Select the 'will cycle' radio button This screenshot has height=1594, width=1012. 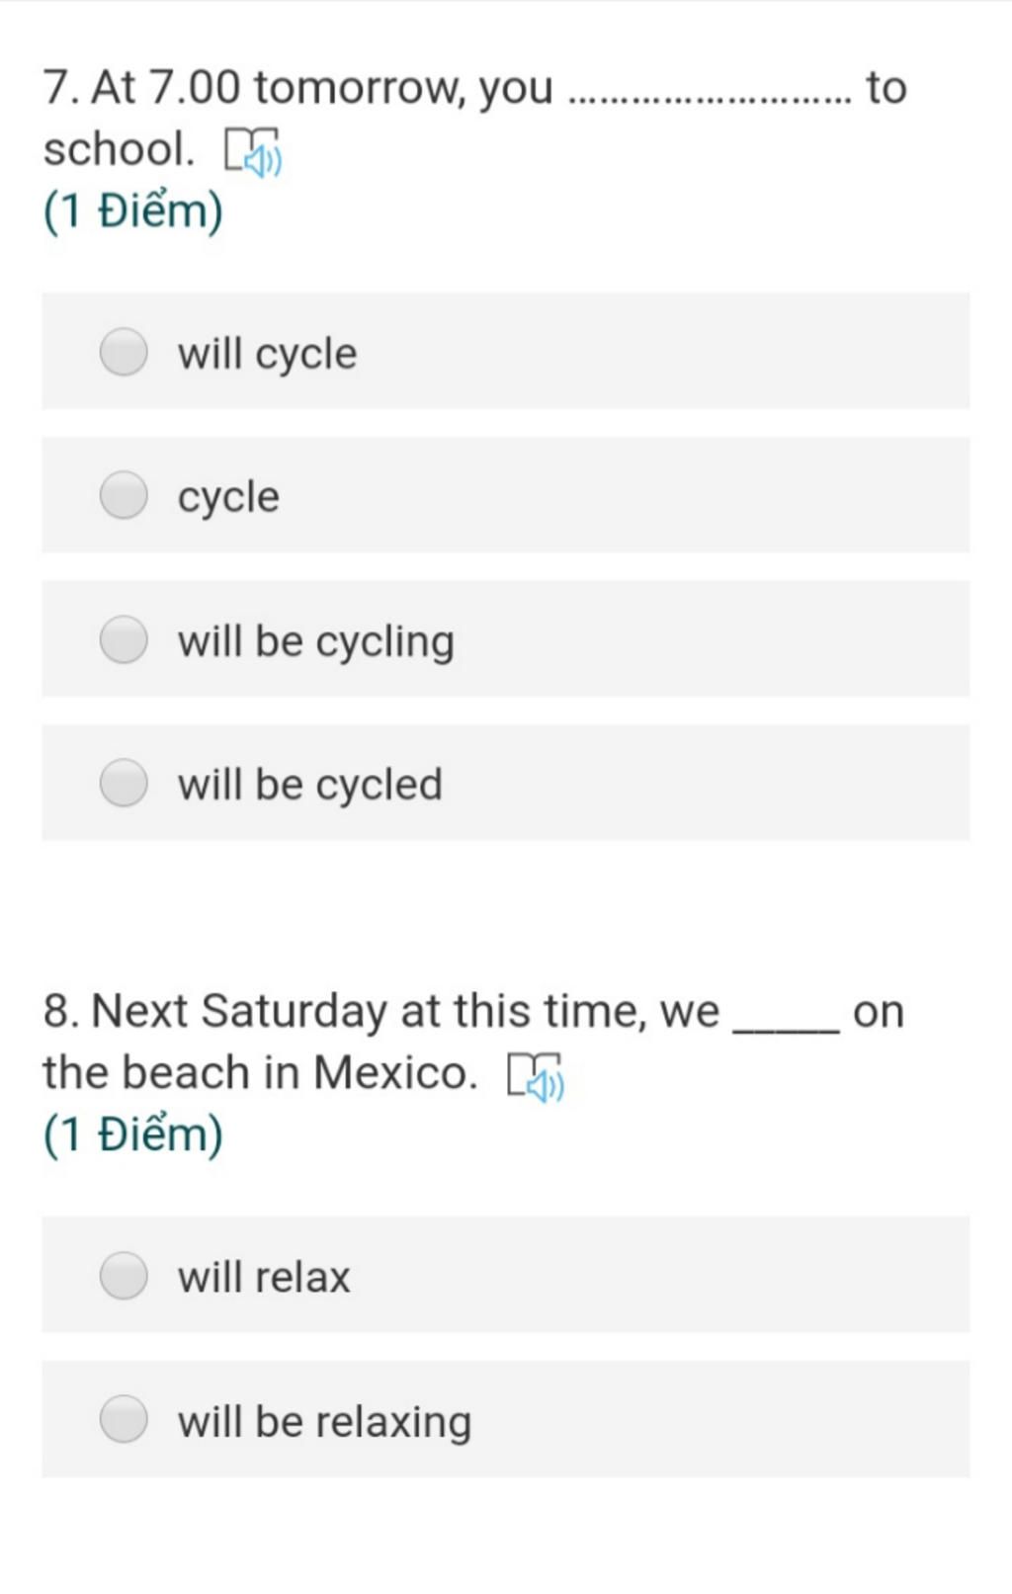tap(124, 352)
